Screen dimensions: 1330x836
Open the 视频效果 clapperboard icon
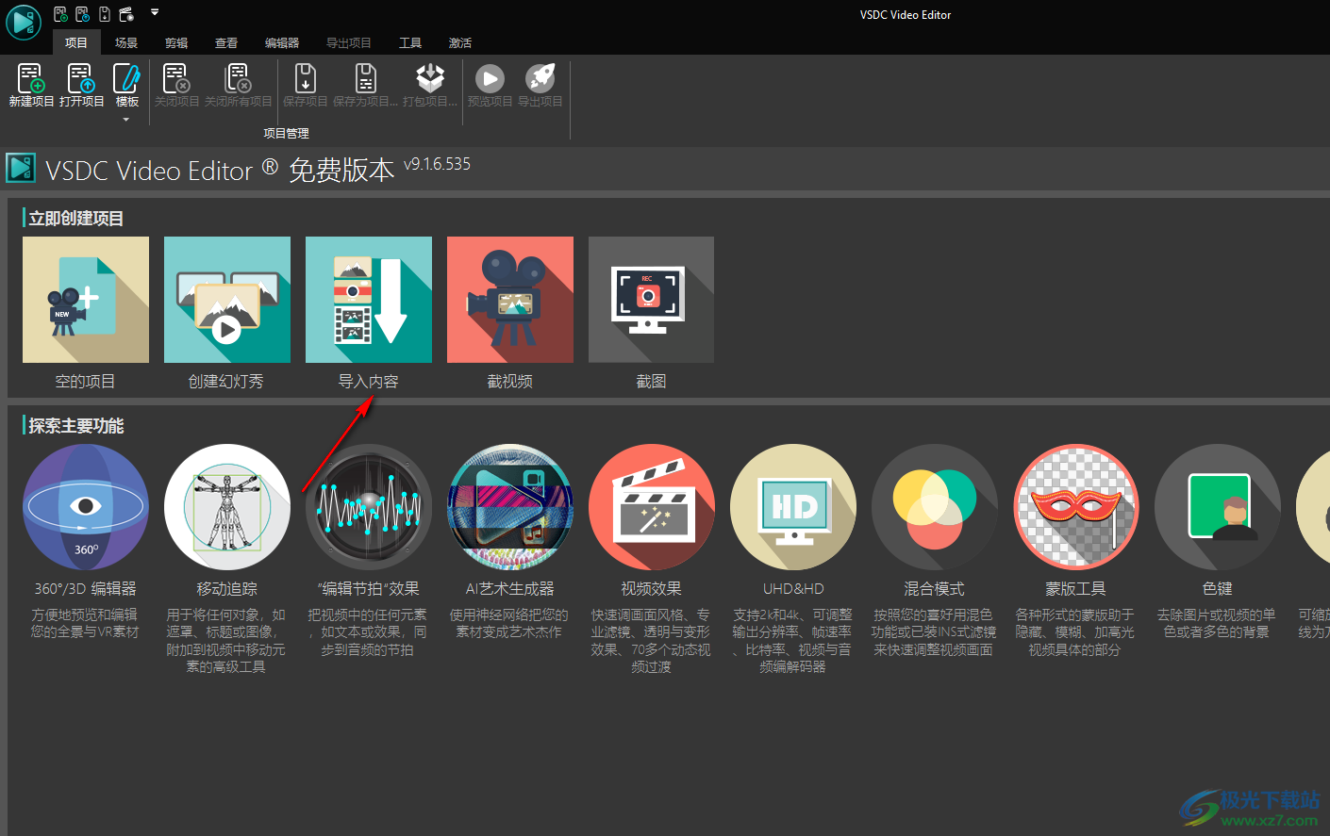click(x=652, y=507)
